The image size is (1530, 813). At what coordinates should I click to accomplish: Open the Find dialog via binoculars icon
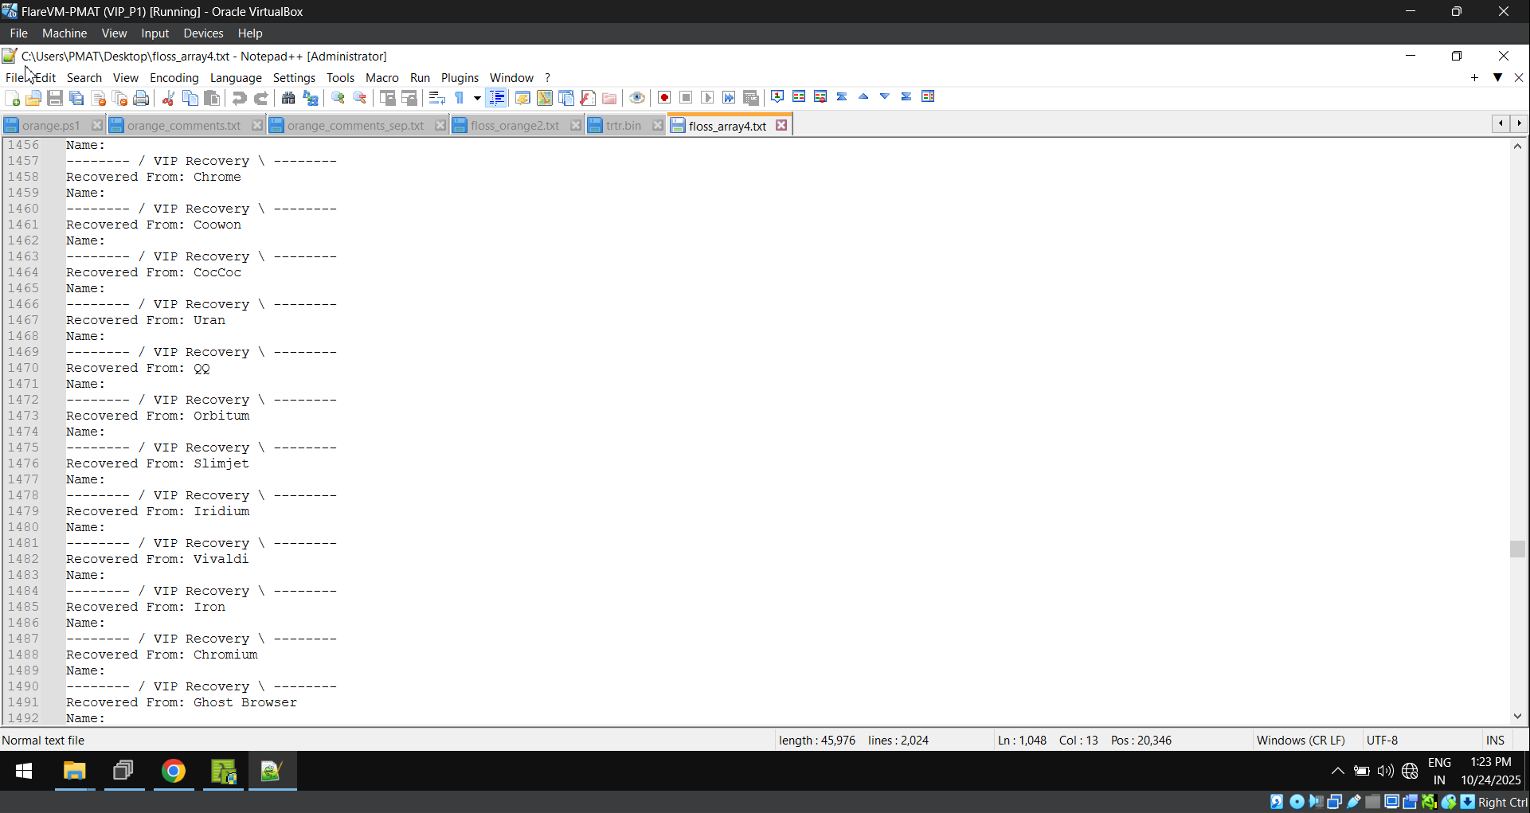[288, 97]
